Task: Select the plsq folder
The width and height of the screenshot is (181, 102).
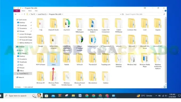Action: pyautogui.click(x=54, y=59)
